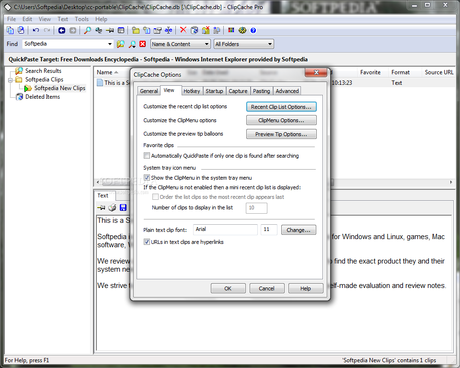
Task: Click the print icon in Text preview toolbar
Action: 112,208
